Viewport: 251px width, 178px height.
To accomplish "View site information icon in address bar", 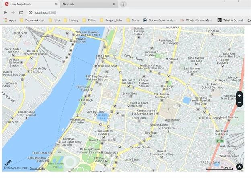I will 31,12.
